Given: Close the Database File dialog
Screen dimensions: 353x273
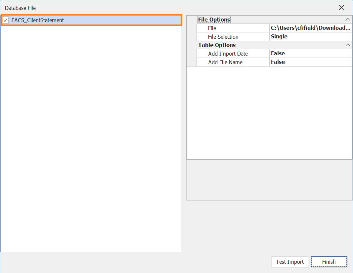Looking at the screenshot, I should (341, 8).
